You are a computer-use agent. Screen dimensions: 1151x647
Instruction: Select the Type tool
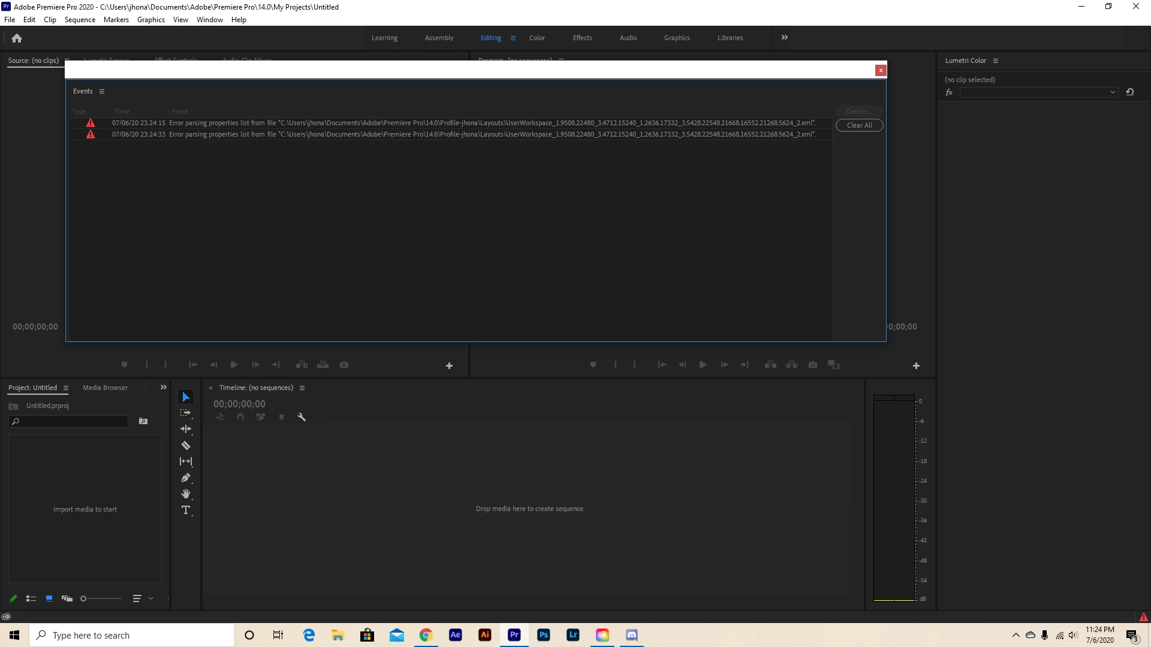186,510
